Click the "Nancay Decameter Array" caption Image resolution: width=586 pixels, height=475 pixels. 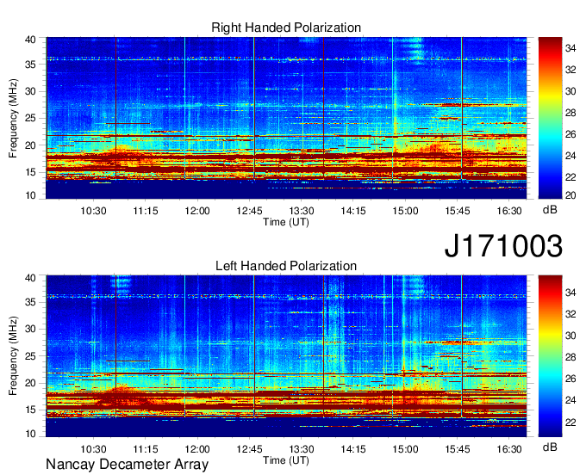click(127, 465)
